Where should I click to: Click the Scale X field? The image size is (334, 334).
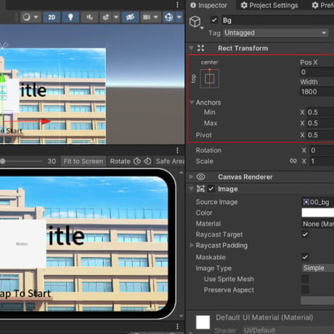322,161
